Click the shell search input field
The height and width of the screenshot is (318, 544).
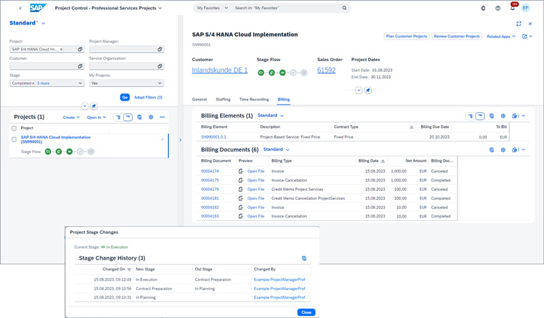286,8
